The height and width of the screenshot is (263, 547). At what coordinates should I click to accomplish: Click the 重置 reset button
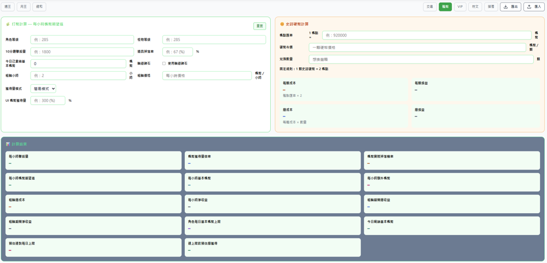pyautogui.click(x=259, y=26)
